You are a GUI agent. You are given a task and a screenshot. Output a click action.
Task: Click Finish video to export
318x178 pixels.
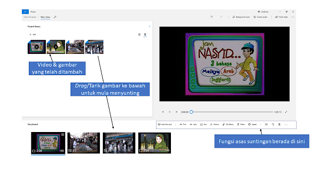point(282,17)
